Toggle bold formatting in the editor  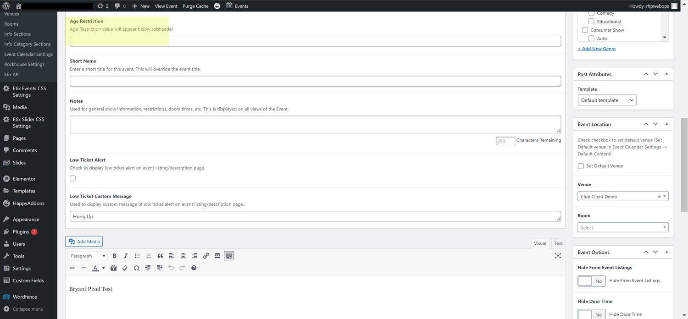[x=114, y=256]
